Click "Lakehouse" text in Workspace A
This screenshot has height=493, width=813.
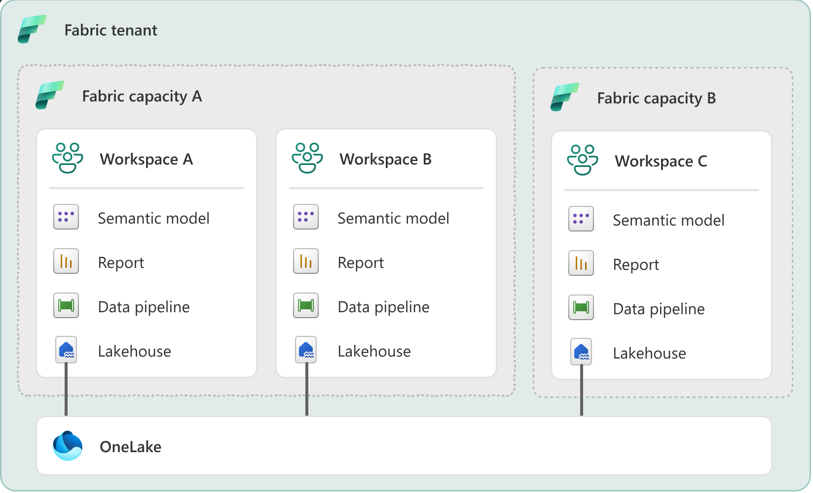135,351
